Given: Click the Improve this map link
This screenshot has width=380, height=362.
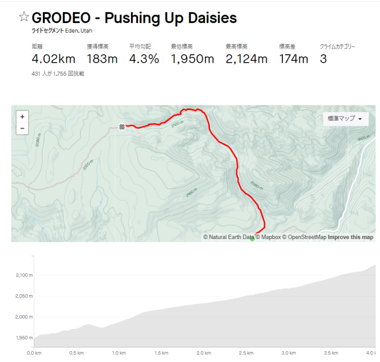Looking at the screenshot, I should point(351,237).
